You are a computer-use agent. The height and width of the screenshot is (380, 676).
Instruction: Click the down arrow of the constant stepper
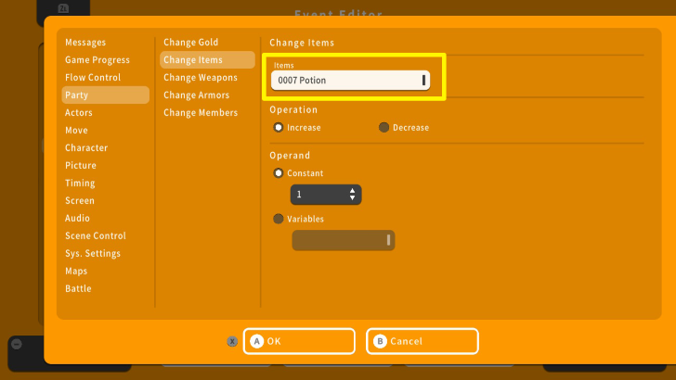(352, 198)
